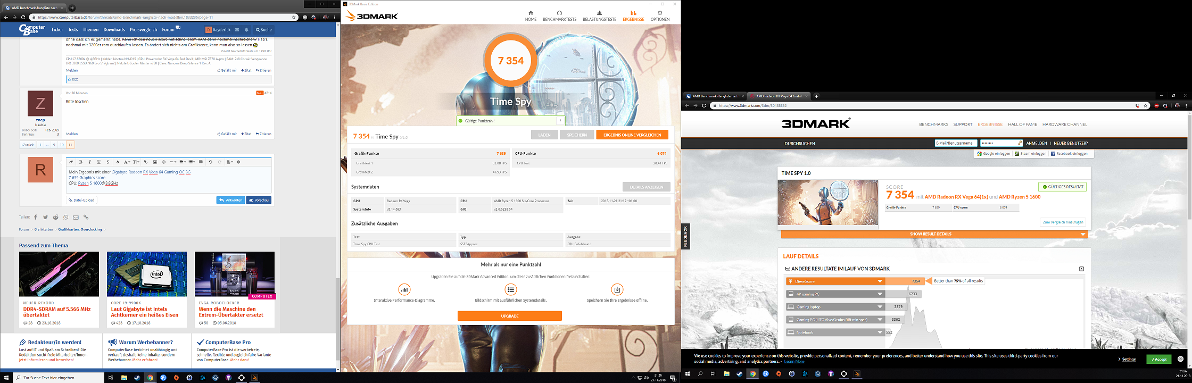Open Preisvergleich in ComputerBase navigation
Viewport: 1192px width, 383px height.
tap(143, 30)
